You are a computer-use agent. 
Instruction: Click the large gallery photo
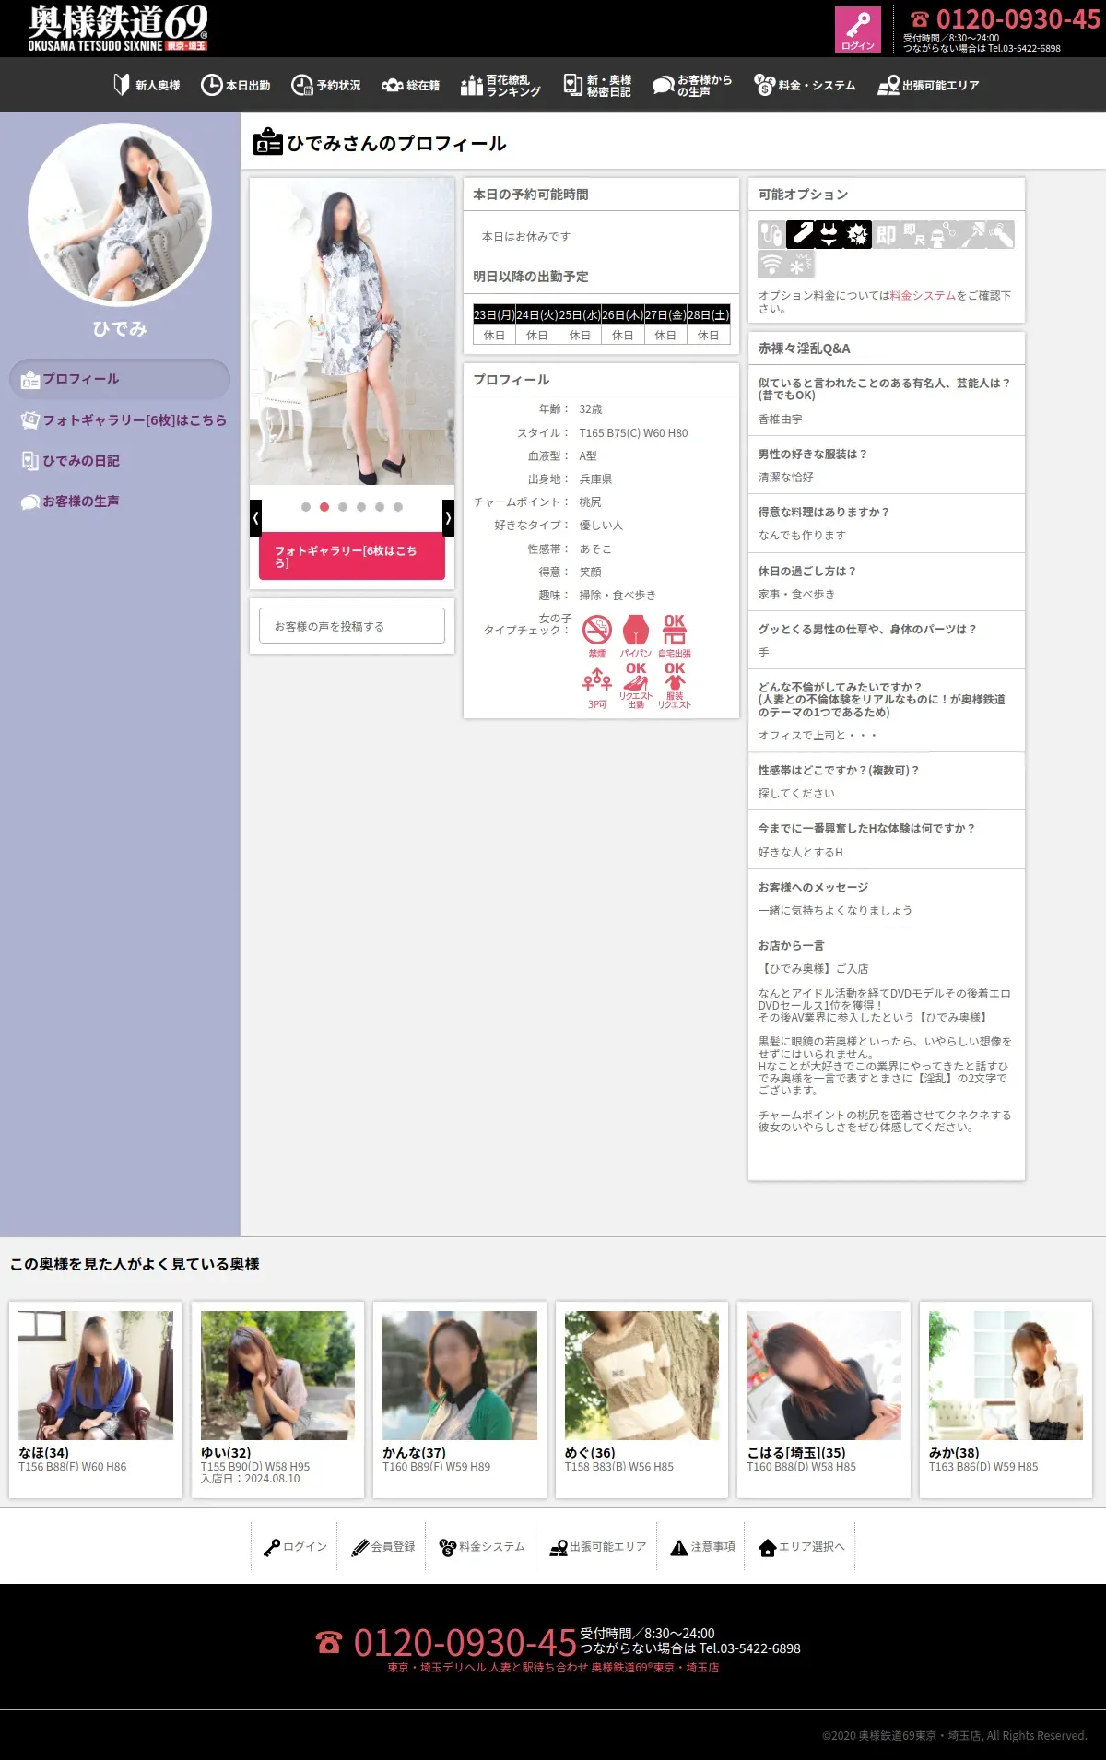click(x=352, y=331)
